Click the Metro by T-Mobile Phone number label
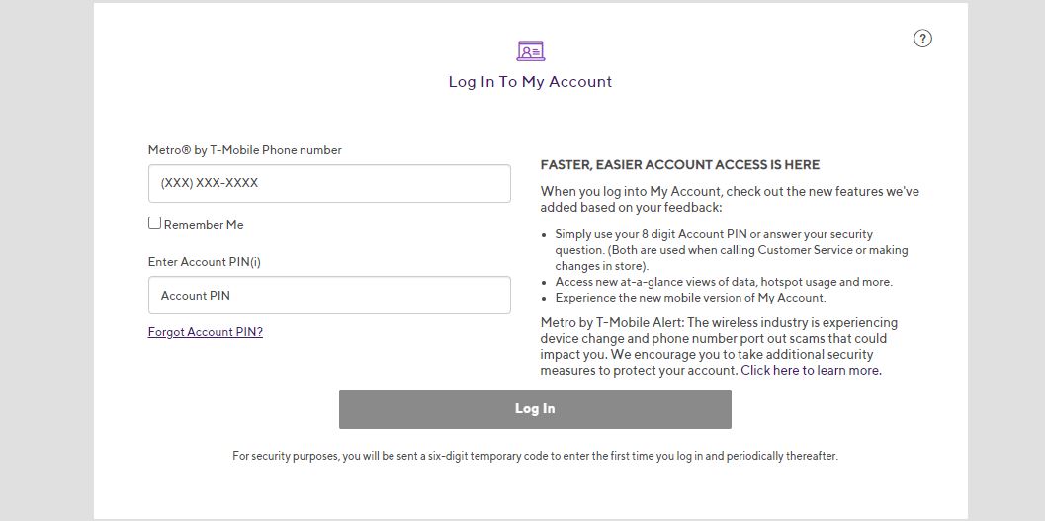Screen dimensions: 1045x521 click(244, 150)
